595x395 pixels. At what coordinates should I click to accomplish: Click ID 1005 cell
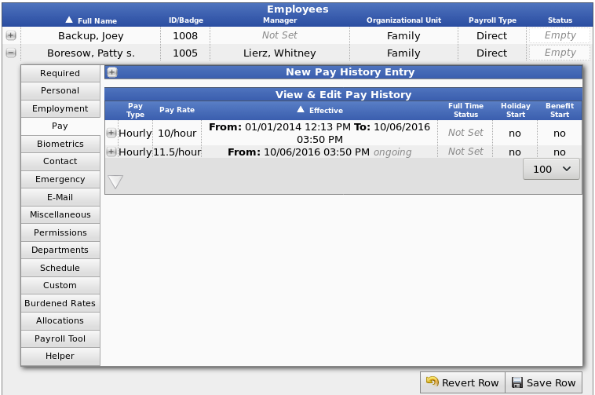[x=185, y=53]
